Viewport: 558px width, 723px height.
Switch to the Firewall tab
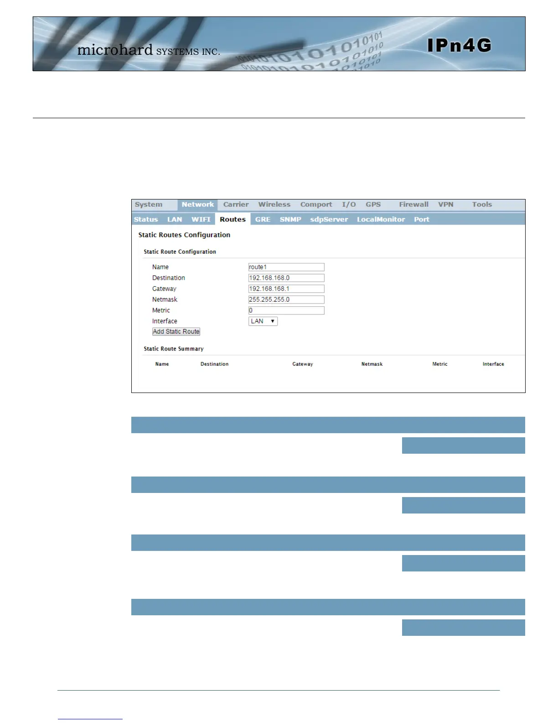(413, 204)
